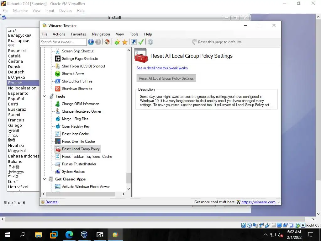This screenshot has width=321, height=241.
Task: Click the Back navigation arrow in the toolbar
Action: point(91,42)
